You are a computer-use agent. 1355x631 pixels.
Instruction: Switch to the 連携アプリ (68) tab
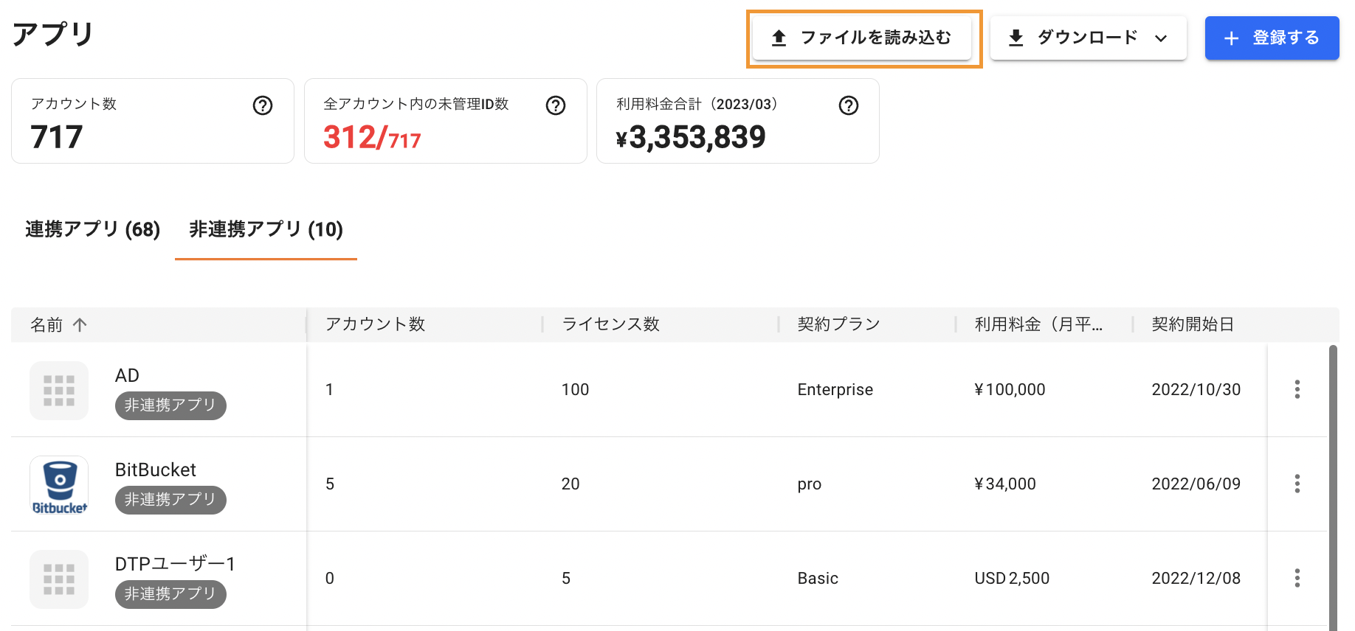coord(93,230)
